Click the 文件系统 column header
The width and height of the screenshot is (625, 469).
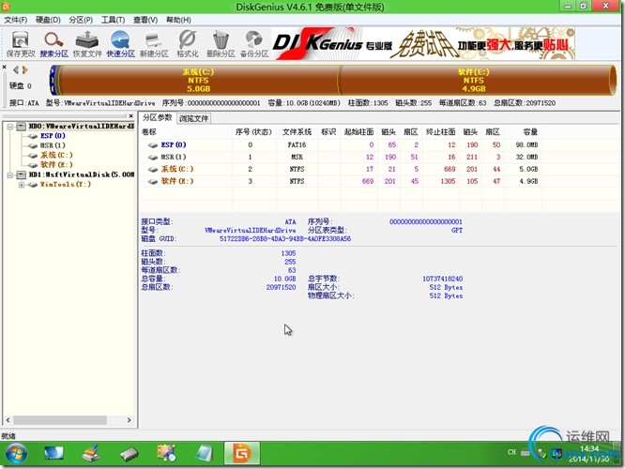coord(297,132)
